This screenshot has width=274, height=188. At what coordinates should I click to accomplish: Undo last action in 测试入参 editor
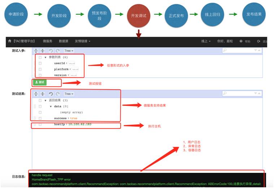[x=51, y=51]
